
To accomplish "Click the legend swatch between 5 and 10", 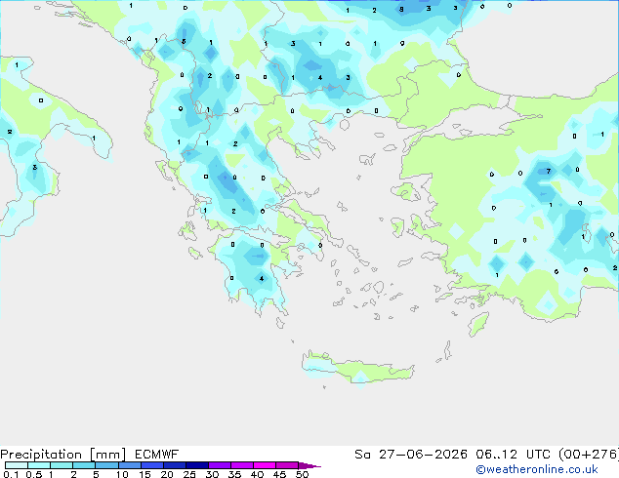I will click(106, 465).
